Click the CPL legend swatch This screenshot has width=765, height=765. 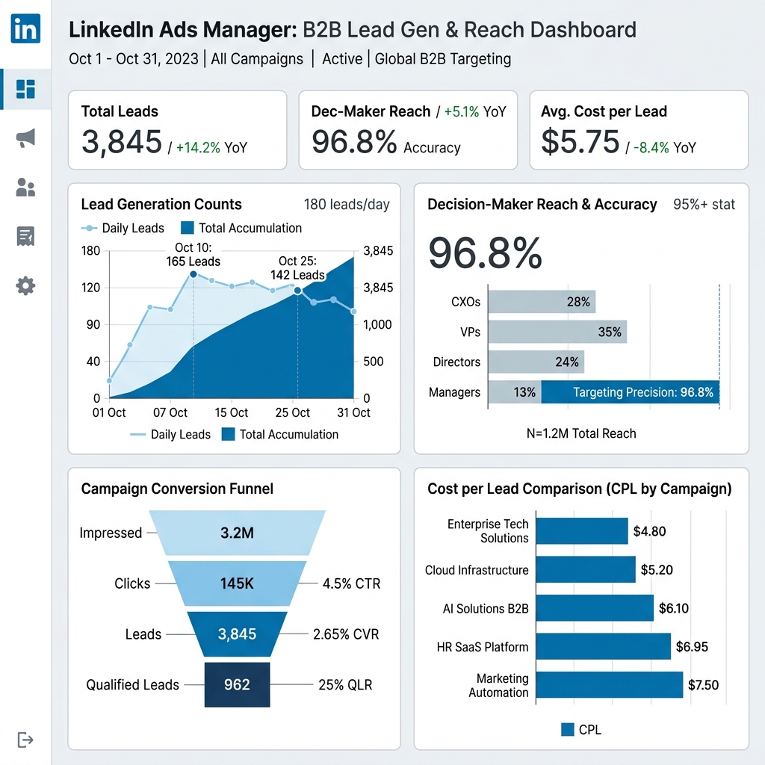pyautogui.click(x=568, y=729)
